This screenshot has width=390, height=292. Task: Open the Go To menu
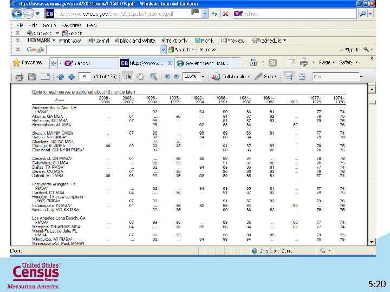click(x=49, y=25)
